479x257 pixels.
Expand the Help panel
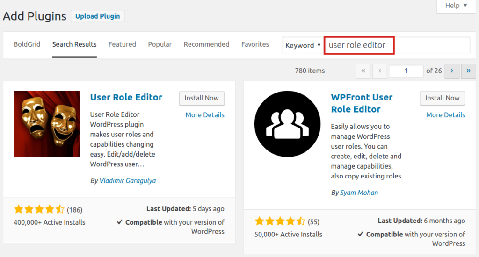[456, 6]
